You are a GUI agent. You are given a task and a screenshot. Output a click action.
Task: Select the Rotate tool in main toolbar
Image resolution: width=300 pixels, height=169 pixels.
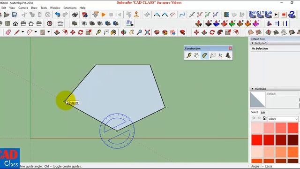81,32
